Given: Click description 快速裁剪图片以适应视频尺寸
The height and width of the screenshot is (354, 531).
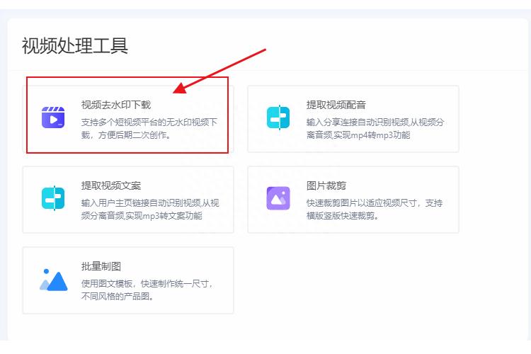Looking at the screenshot, I should 375,209.
